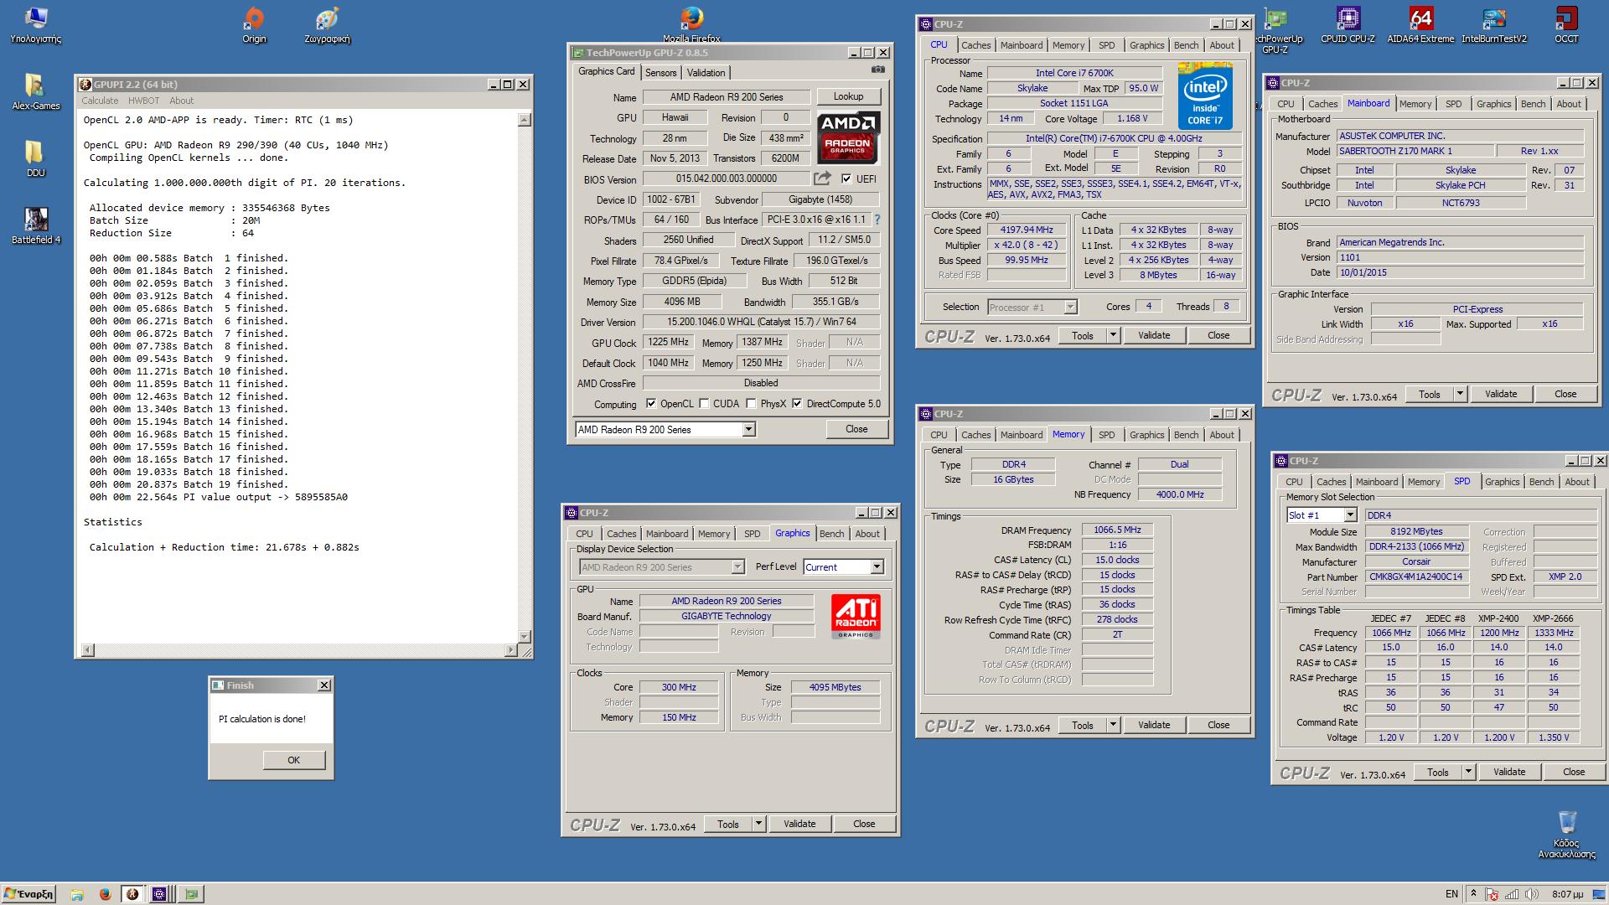Image resolution: width=1609 pixels, height=905 pixels.
Task: Open the Bench tab in CPU-Z SPD window
Action: tap(1541, 482)
